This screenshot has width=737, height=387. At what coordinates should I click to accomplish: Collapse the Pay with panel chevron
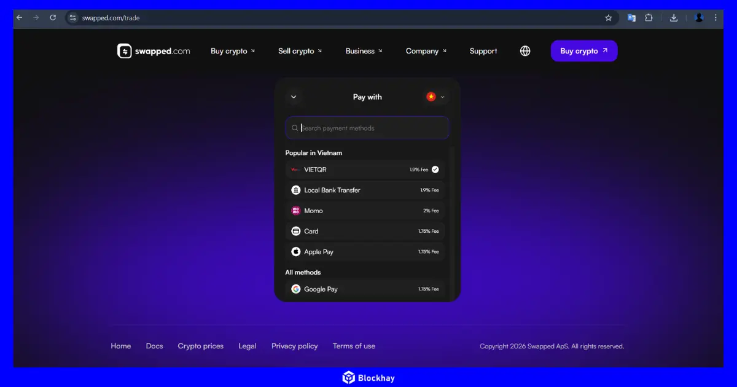[x=294, y=97]
